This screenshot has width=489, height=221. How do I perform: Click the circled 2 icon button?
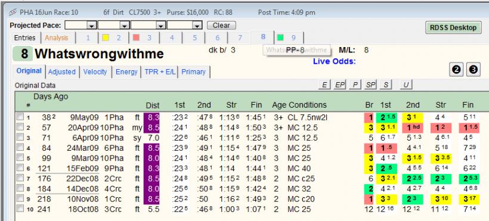coord(457,70)
